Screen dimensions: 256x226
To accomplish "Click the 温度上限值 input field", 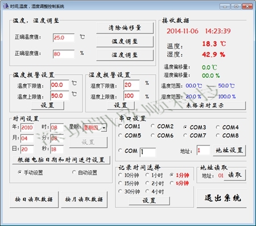I will (x=60, y=96).
